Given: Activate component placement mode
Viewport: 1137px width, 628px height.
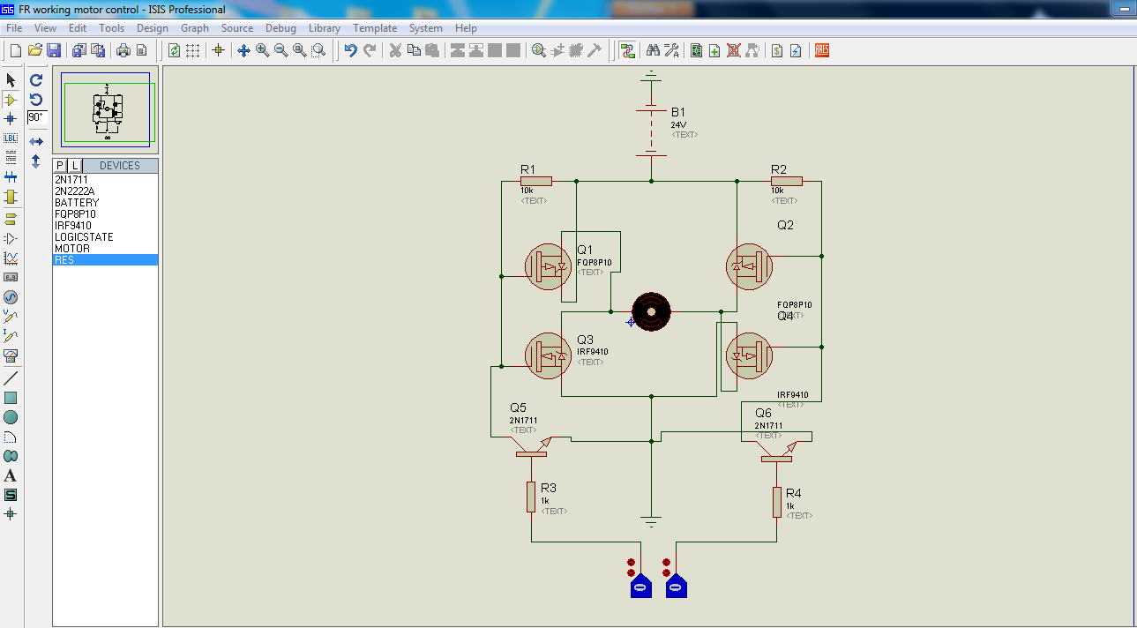Looking at the screenshot, I should click(11, 100).
